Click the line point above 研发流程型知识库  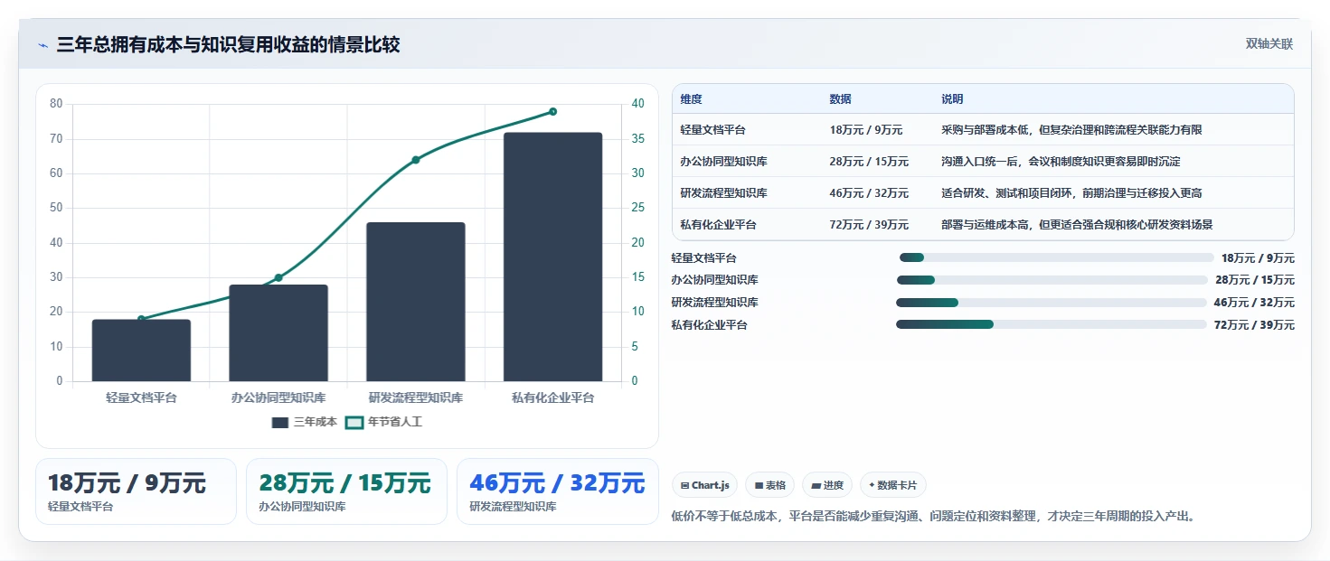coord(416,160)
